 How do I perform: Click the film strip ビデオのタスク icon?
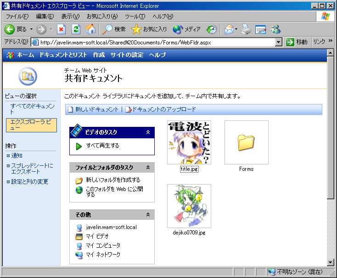coord(76,131)
